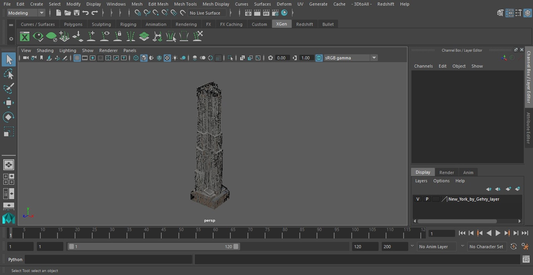Click the layer list horizontal scrollbar
Screen dimensions: 533x275
point(457,221)
